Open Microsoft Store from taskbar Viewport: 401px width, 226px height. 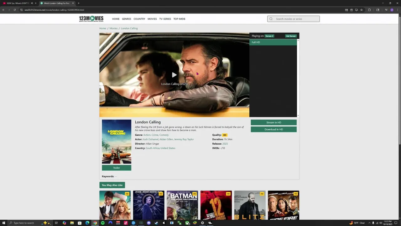pos(80,223)
